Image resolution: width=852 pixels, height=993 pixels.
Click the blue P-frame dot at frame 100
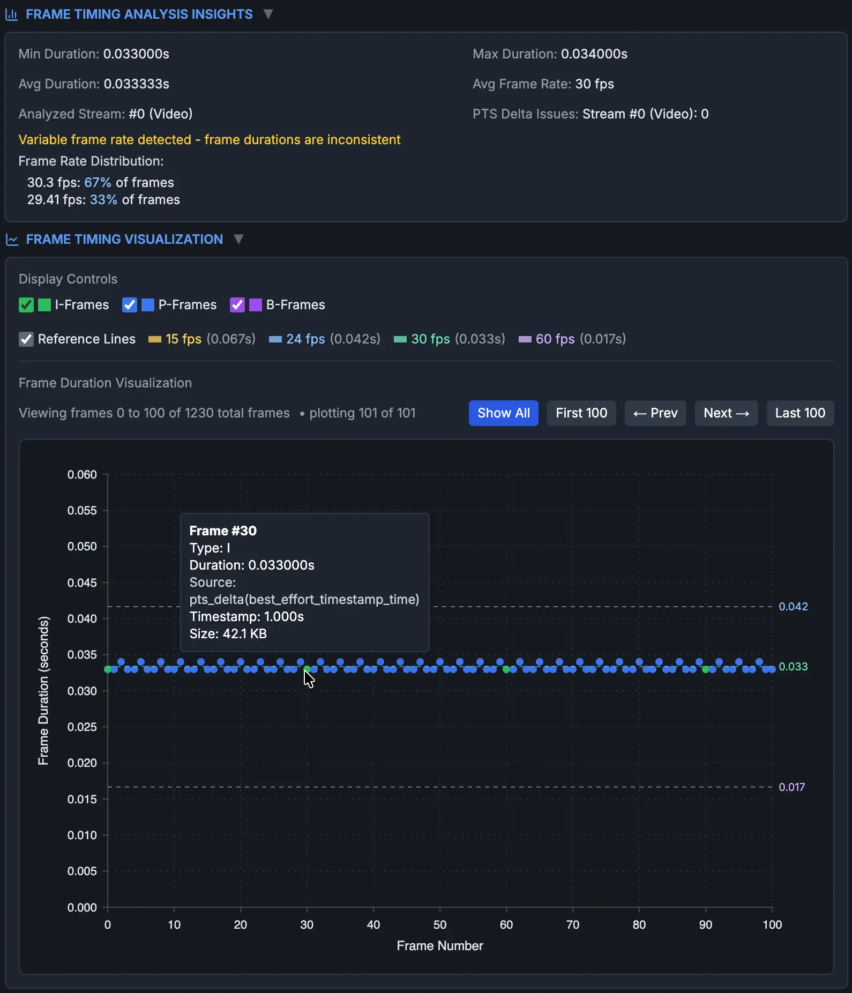[x=772, y=669]
